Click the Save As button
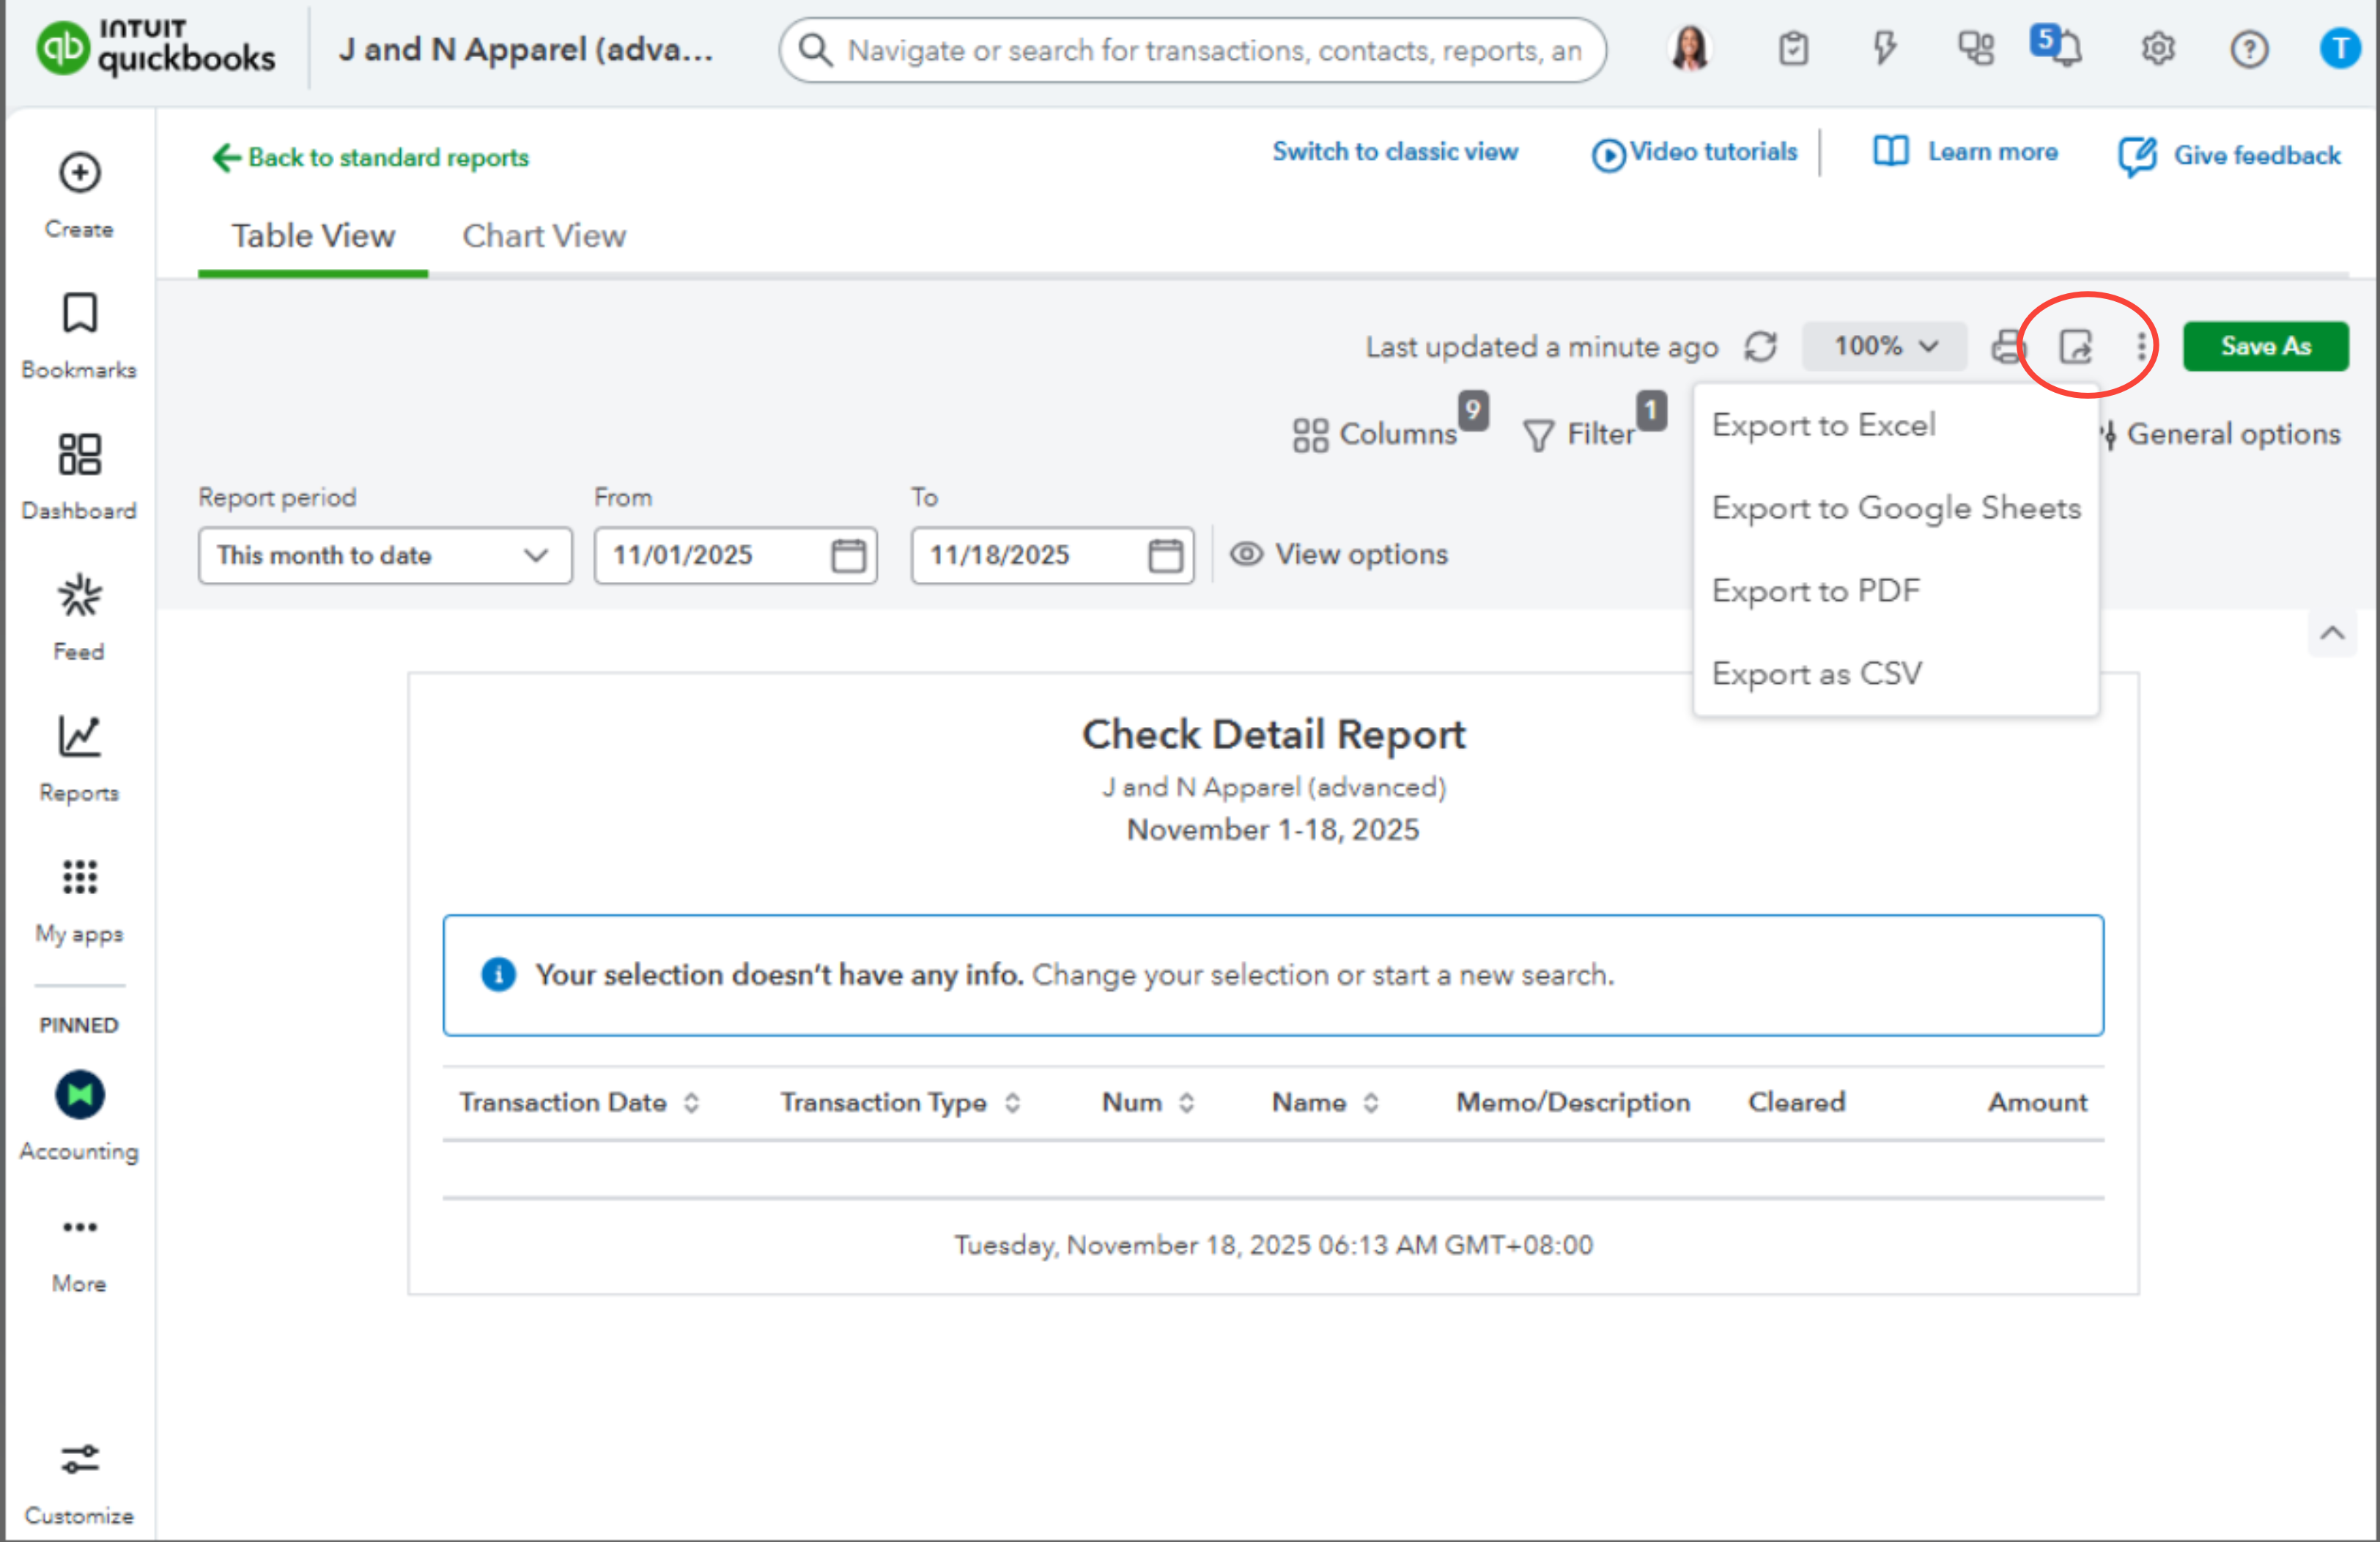The width and height of the screenshot is (2380, 1542). pos(2265,347)
